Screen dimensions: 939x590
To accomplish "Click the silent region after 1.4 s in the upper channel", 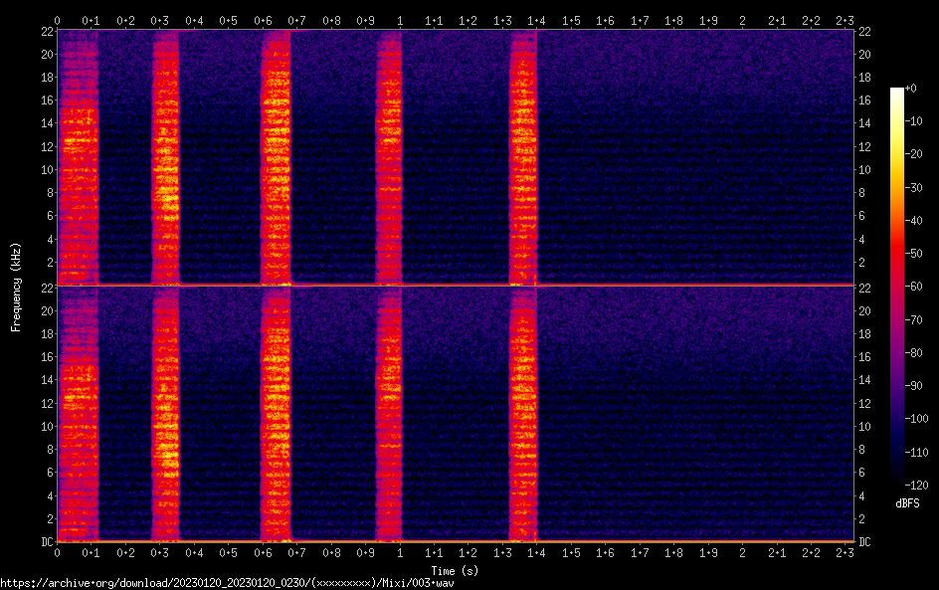I will (x=696, y=157).
